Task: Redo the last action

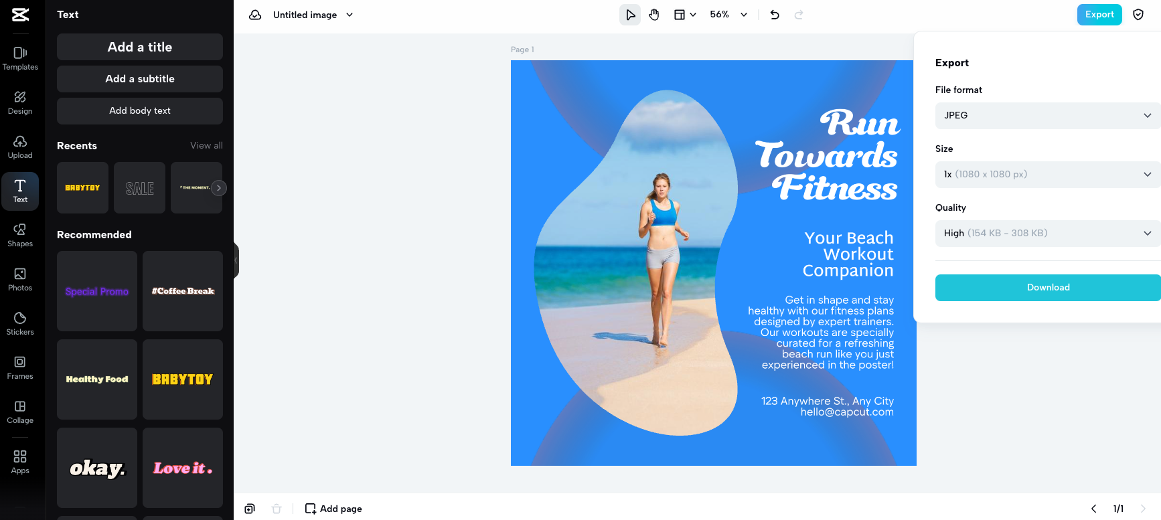Action: click(799, 15)
